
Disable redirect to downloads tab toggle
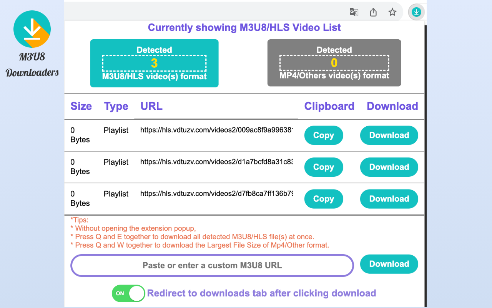(x=128, y=293)
